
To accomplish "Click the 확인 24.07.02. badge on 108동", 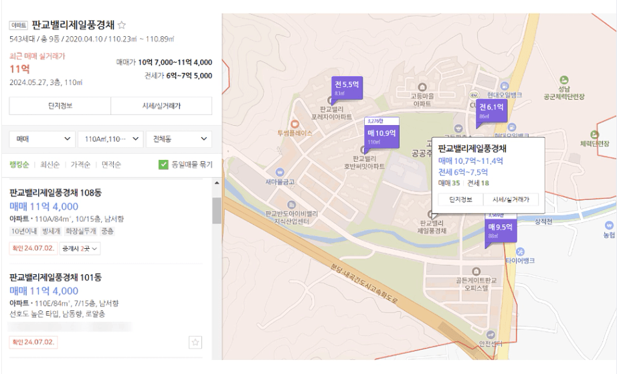I will click(33, 248).
